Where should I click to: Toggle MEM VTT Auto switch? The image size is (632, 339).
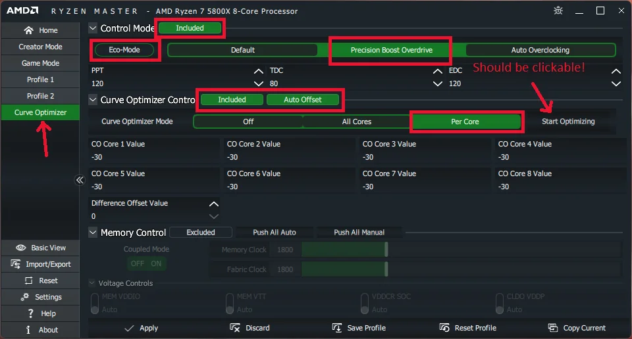[230, 304]
